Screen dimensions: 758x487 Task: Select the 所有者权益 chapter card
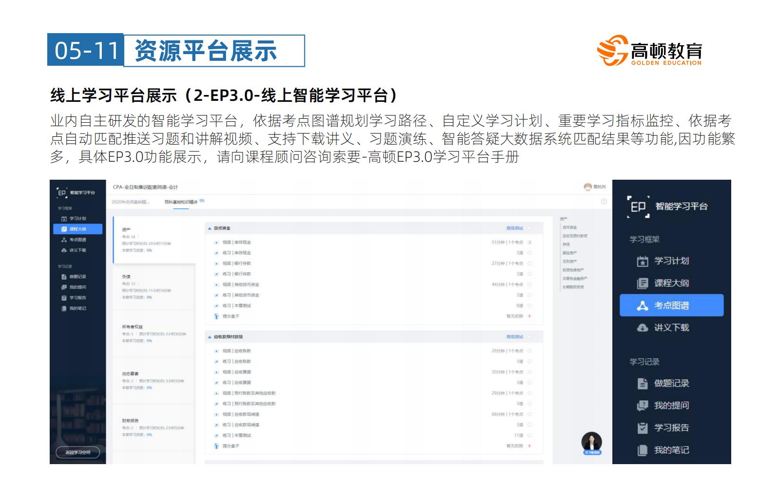(x=154, y=334)
